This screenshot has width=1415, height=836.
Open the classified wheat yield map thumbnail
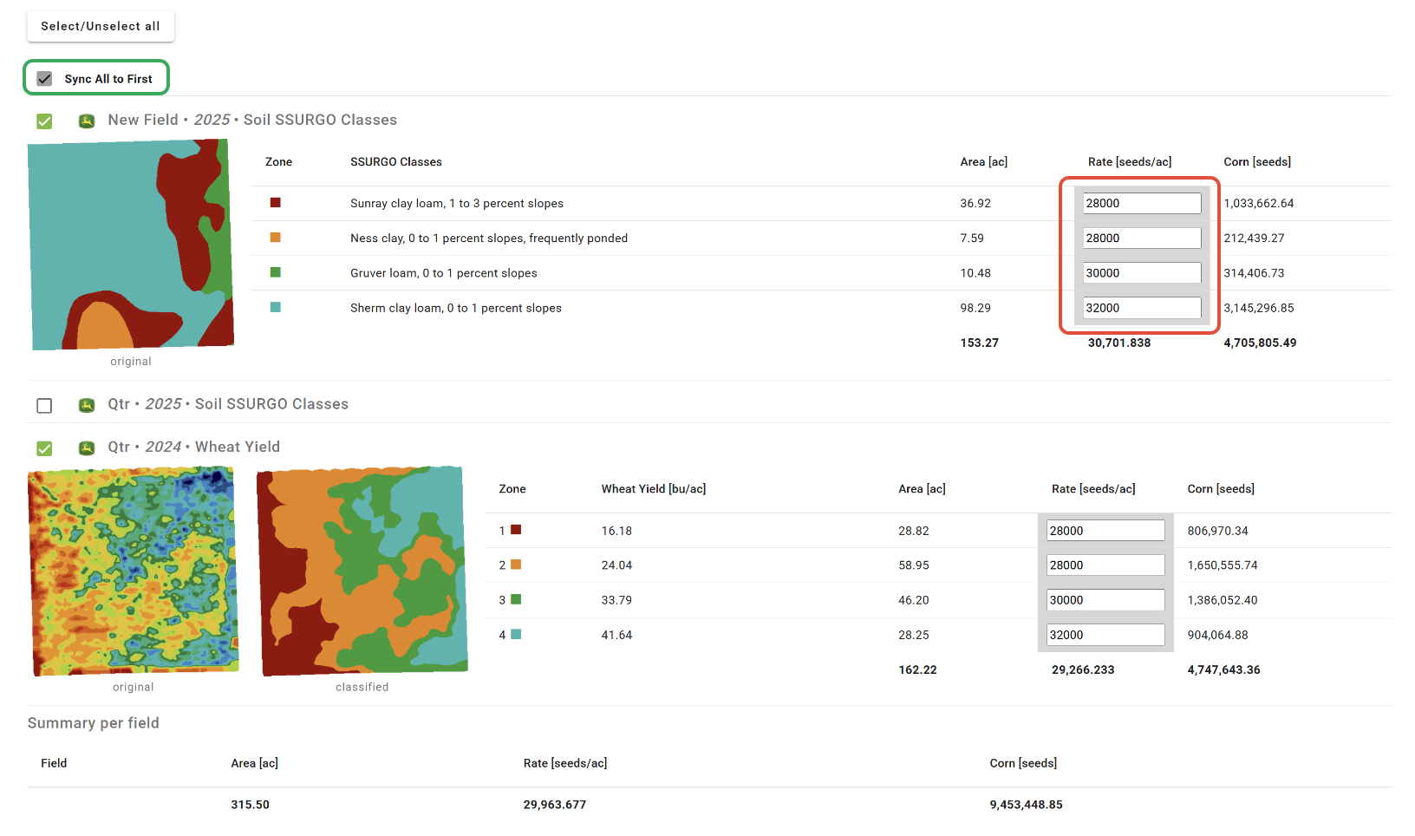tap(362, 571)
